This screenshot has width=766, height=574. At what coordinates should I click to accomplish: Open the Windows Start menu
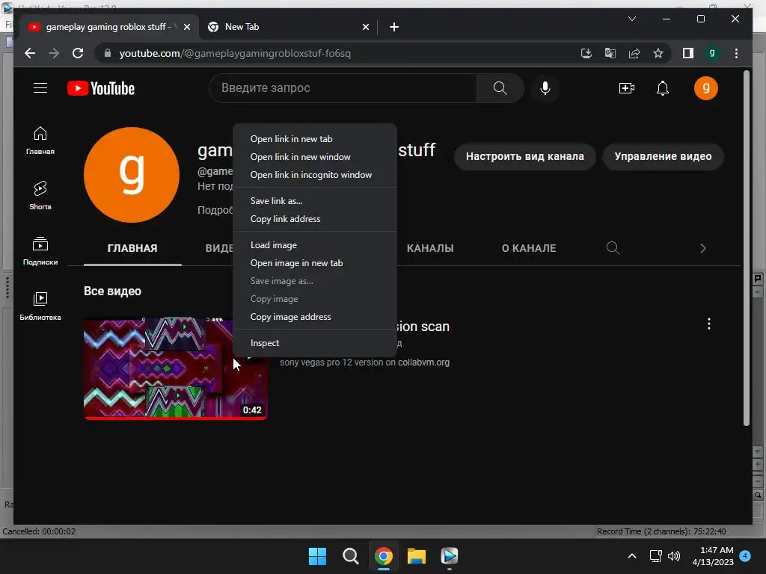click(317, 556)
